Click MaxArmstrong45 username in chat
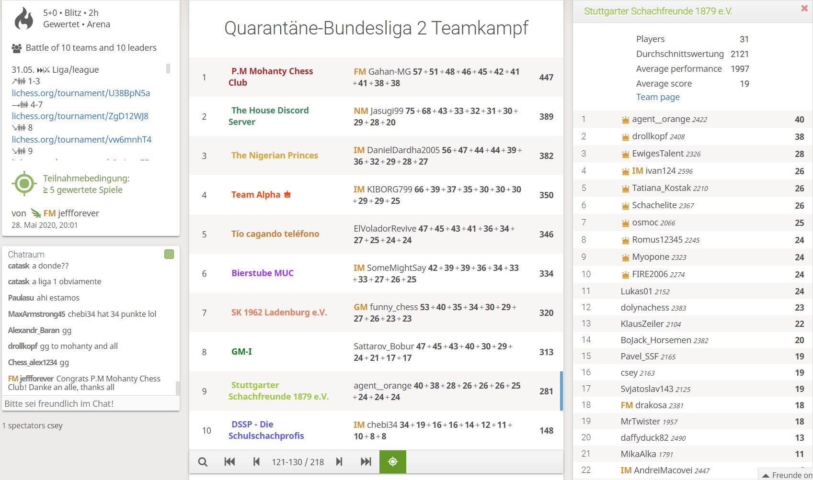Viewport: 813px width, 480px height. pyautogui.click(x=36, y=314)
